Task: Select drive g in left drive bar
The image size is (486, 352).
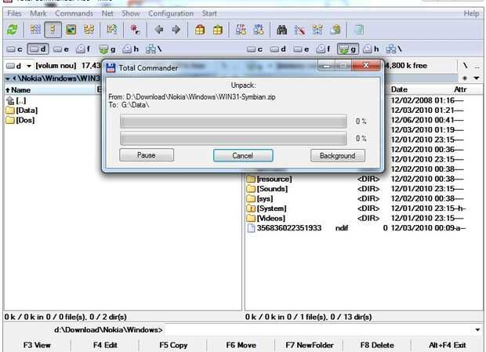Action: point(107,49)
